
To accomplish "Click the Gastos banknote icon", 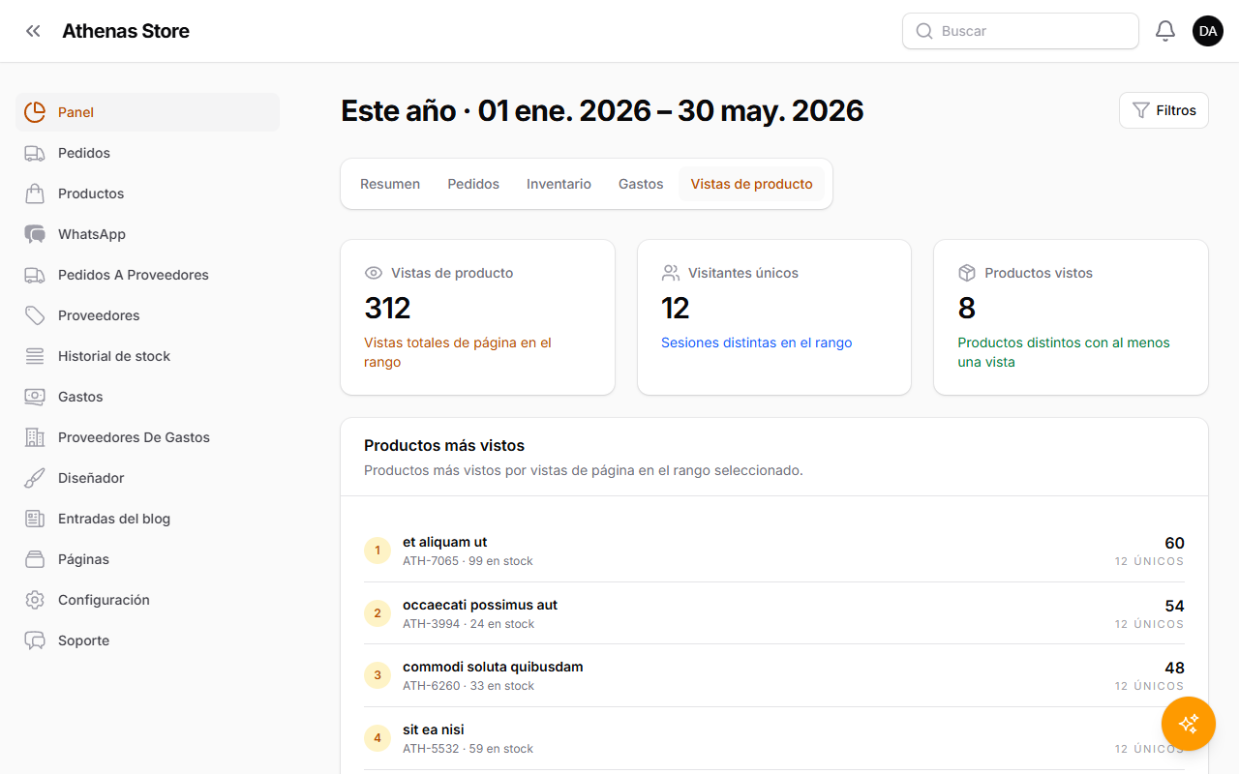I will click(35, 397).
